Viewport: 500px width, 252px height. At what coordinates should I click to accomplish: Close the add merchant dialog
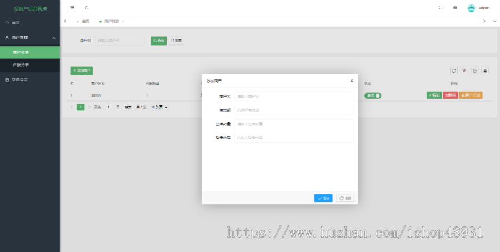tap(352, 81)
